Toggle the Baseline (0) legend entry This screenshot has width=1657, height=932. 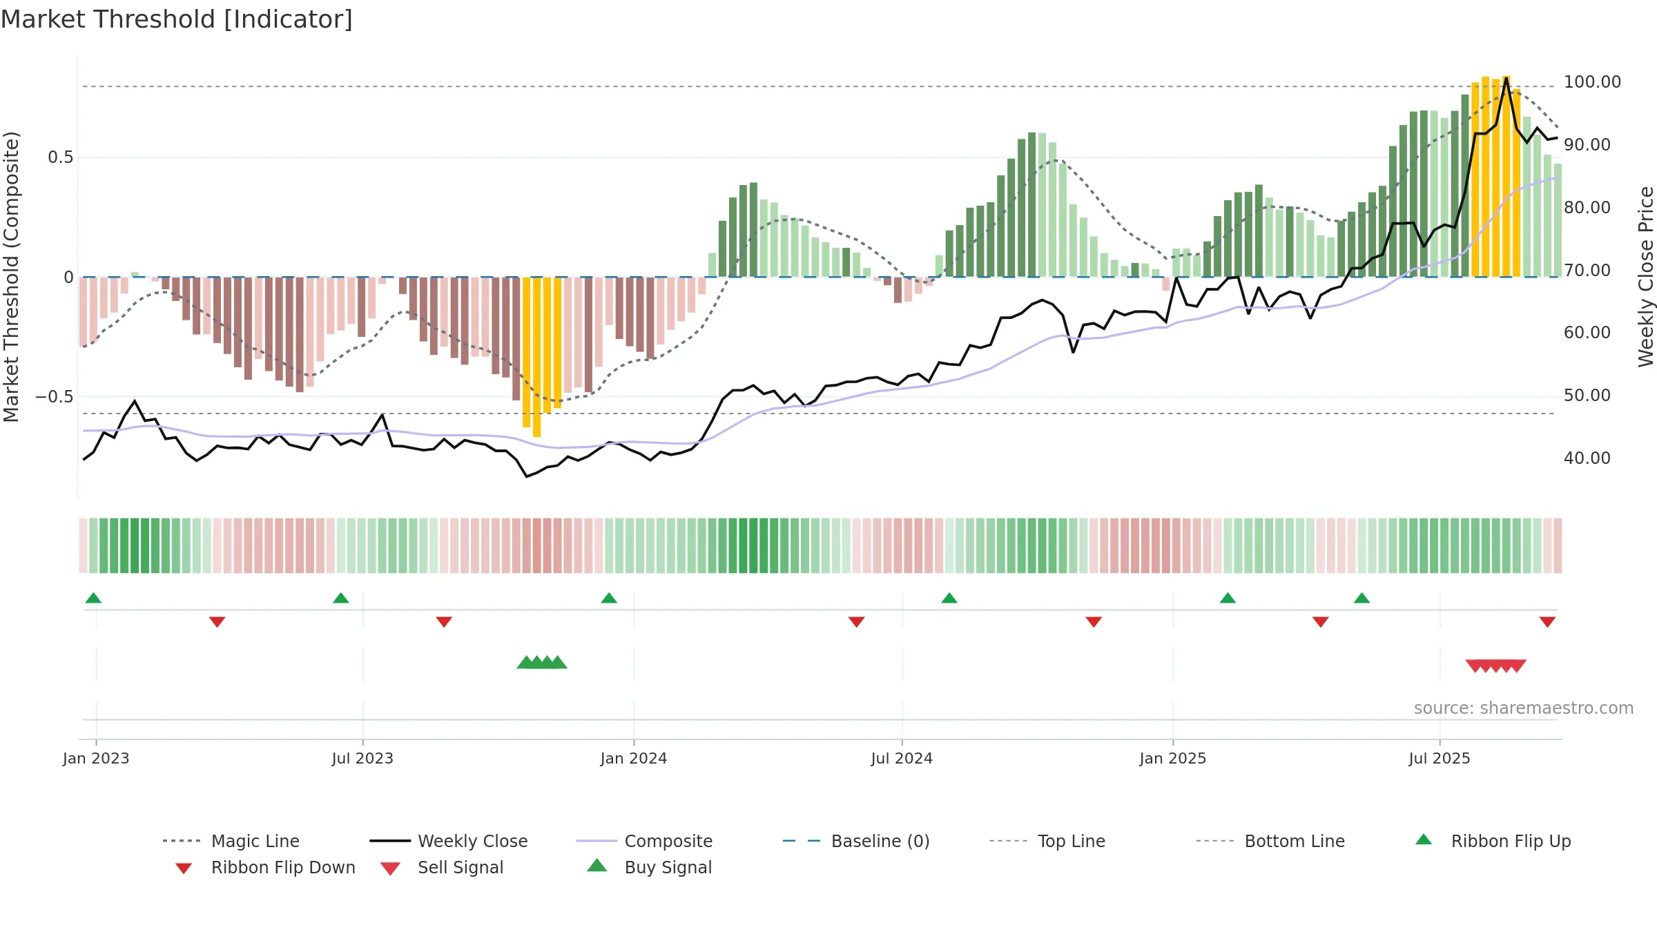point(856,841)
